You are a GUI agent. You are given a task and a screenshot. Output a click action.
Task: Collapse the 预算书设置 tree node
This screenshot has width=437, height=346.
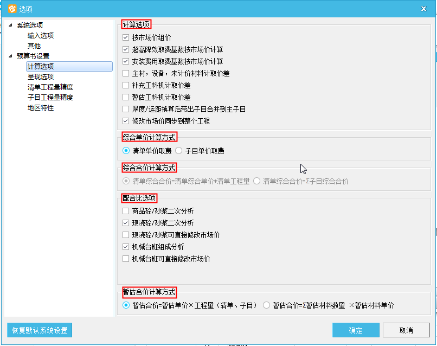click(10, 56)
